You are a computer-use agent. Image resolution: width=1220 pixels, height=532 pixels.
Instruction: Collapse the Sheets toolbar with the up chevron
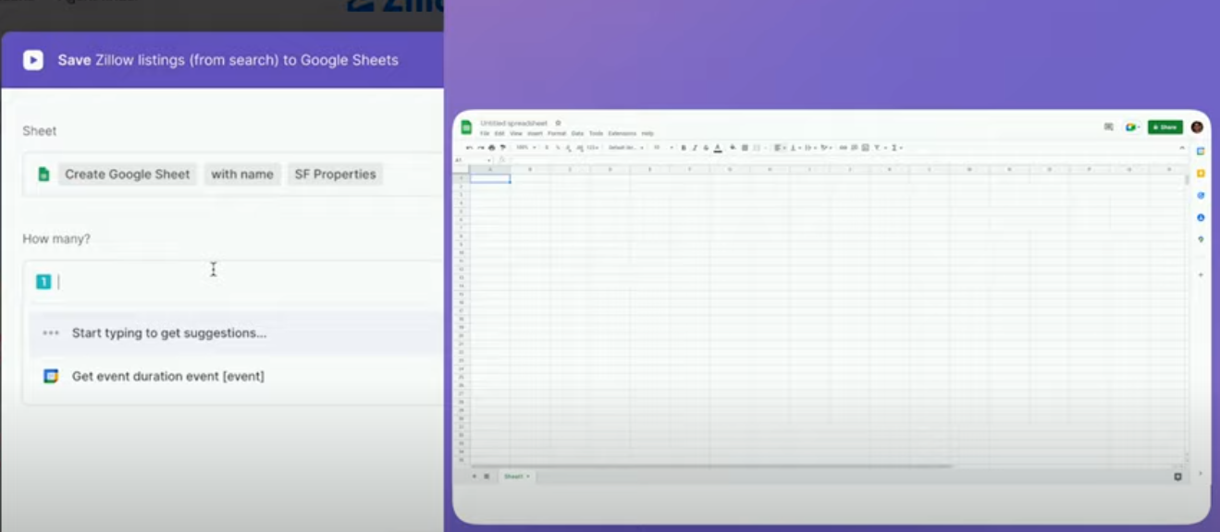[x=1182, y=148]
